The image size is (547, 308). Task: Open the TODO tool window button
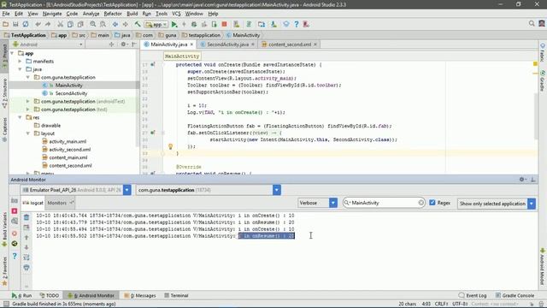pos(50,295)
